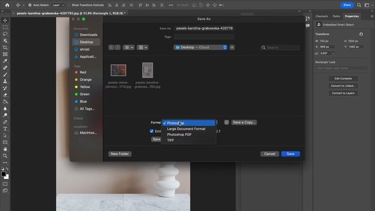Open the Edit Toolbar three-dots menu
This screenshot has width=375, height=211.
5,163
